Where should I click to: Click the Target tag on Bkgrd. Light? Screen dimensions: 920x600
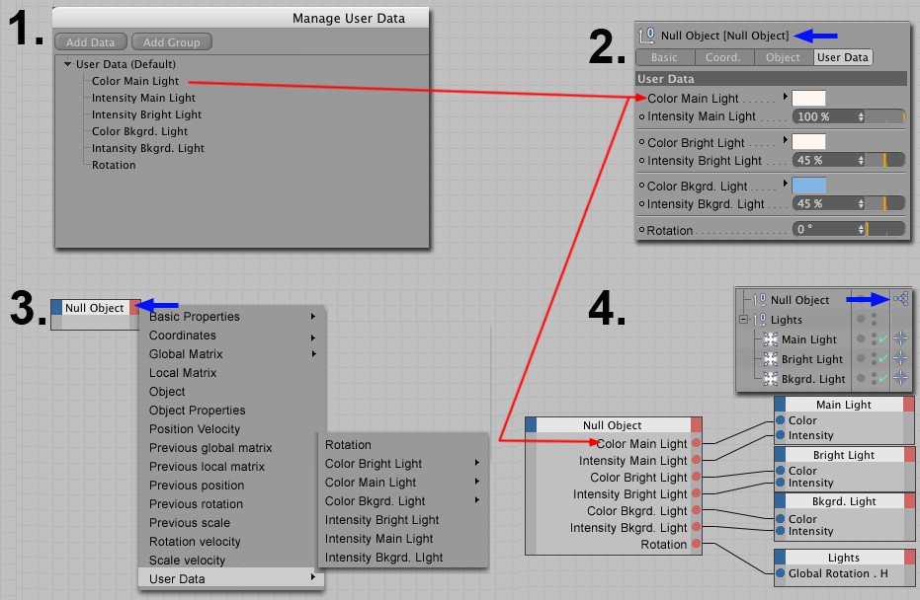899,379
